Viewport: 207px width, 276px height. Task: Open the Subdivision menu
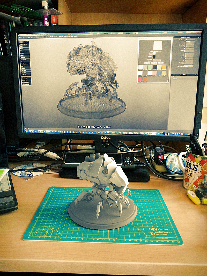39,37
